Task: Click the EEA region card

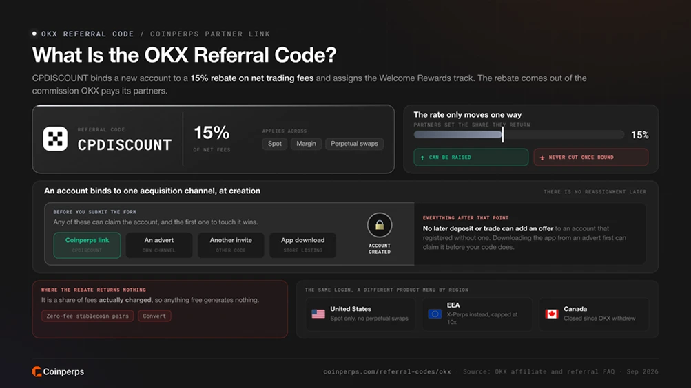Action: point(477,314)
